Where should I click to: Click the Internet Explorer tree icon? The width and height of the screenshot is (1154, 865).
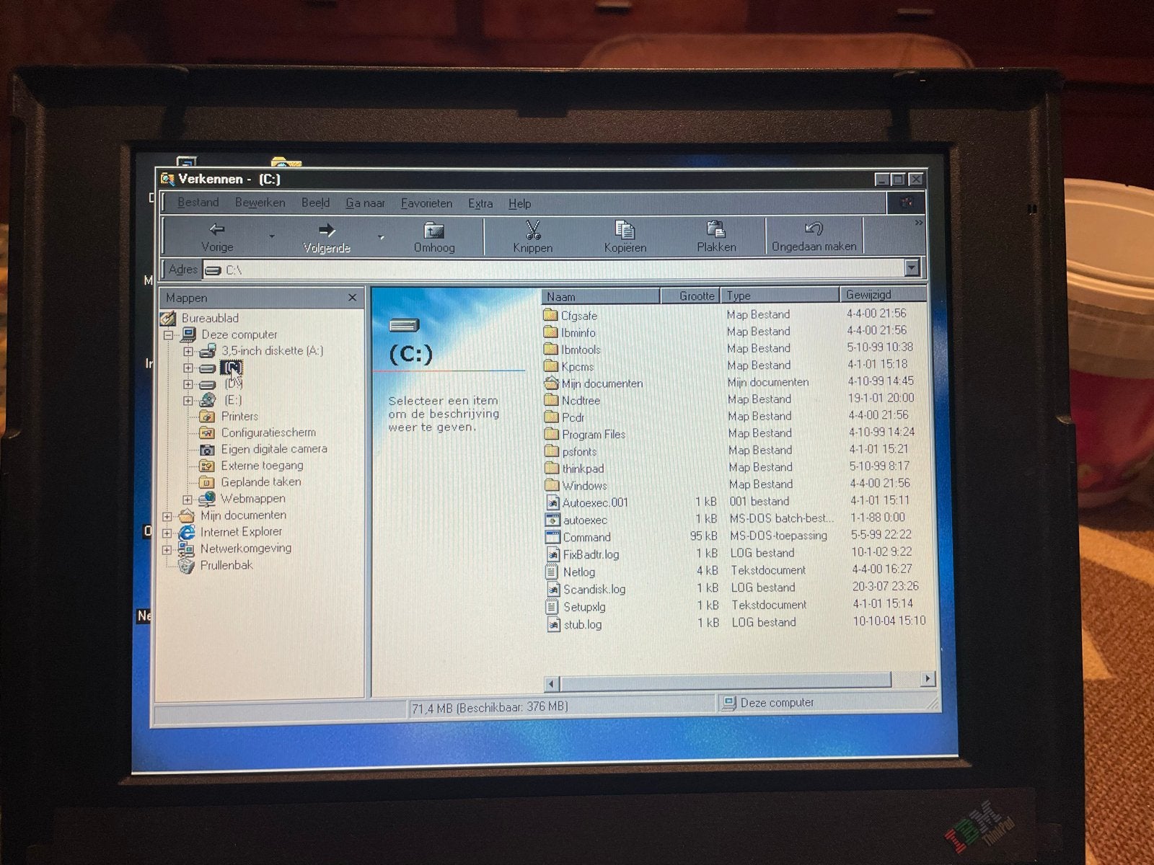tap(187, 532)
